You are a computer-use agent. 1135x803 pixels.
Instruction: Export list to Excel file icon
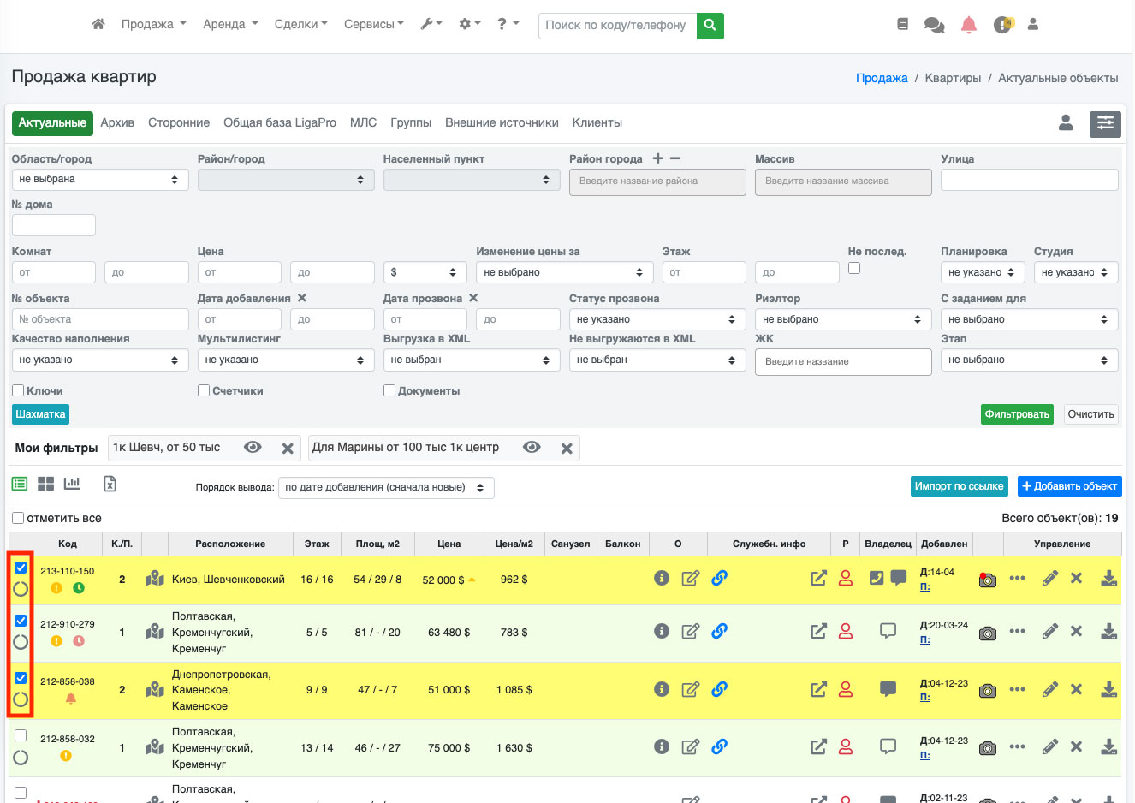point(110,484)
